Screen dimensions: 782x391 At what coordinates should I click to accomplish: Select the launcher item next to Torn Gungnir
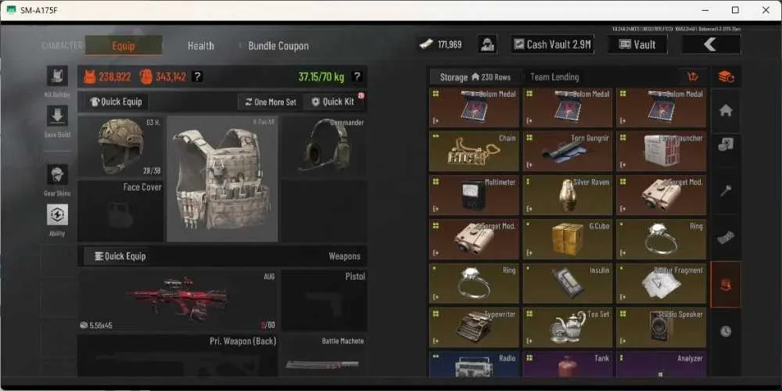[662, 152]
